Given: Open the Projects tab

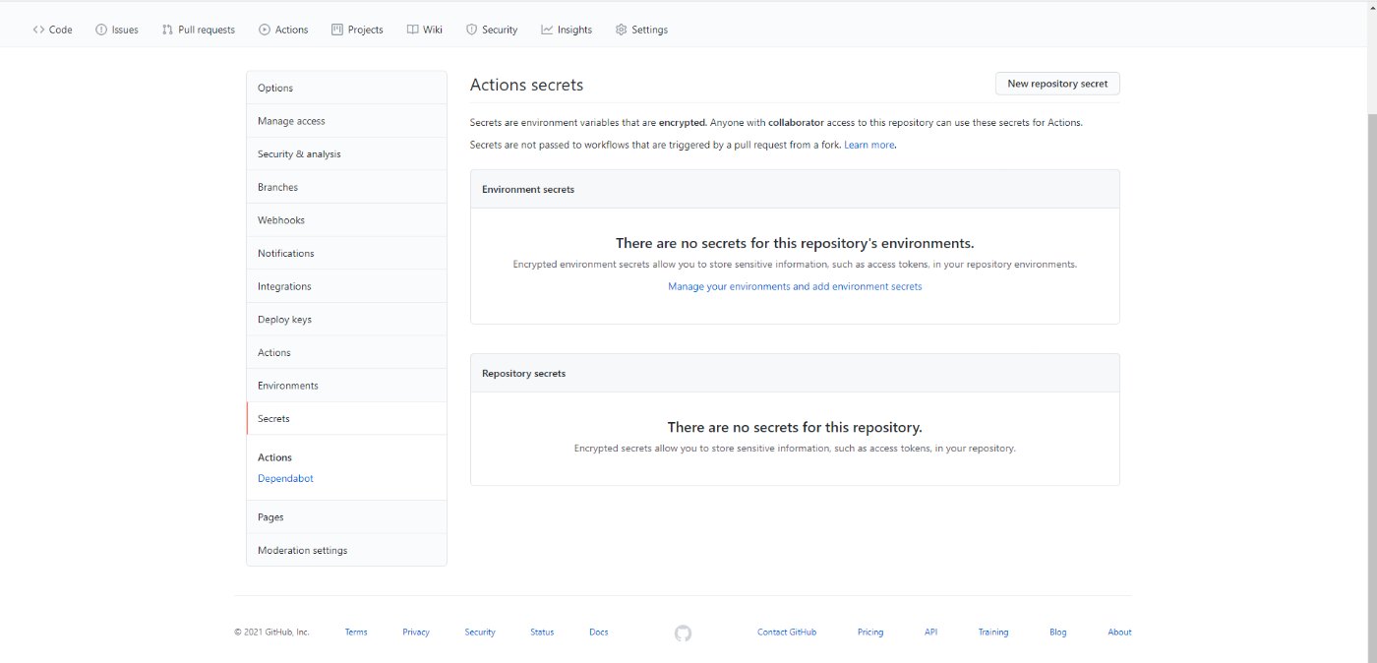Looking at the screenshot, I should tap(357, 30).
